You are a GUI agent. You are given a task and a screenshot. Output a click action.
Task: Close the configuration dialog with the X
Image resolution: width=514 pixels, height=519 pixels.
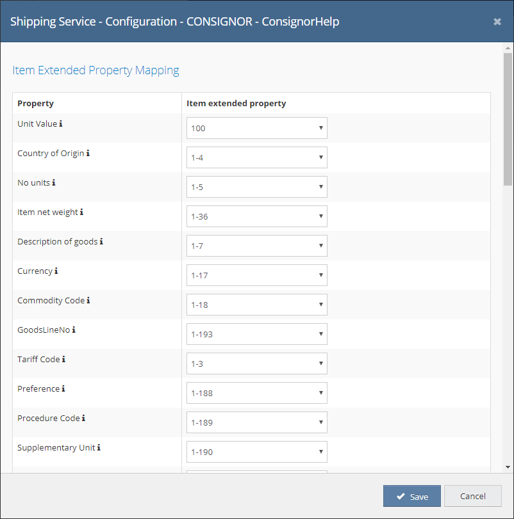point(497,22)
